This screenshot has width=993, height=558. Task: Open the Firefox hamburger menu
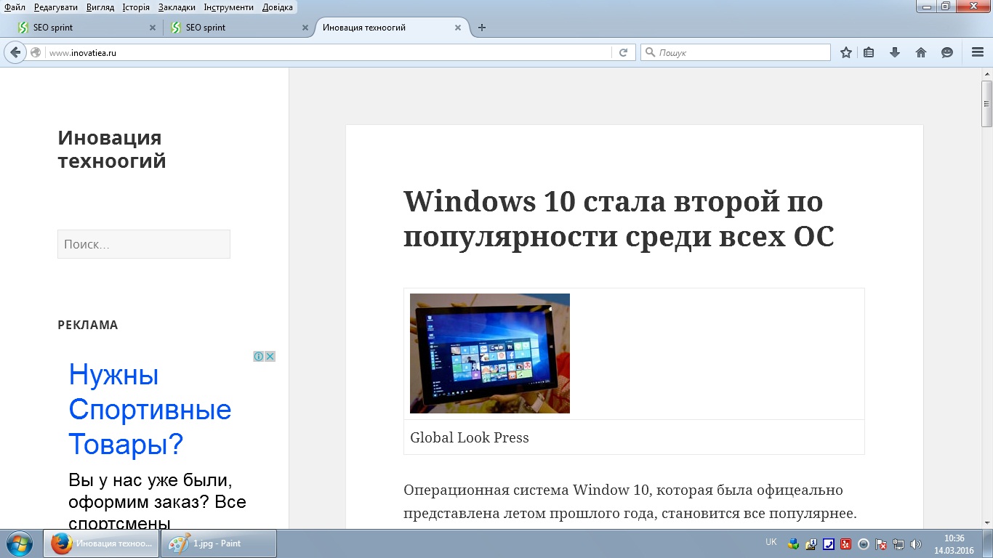[978, 52]
